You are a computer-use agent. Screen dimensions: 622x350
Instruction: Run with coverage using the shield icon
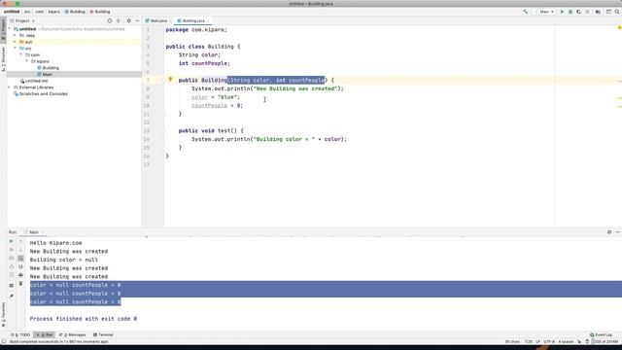tap(579, 12)
